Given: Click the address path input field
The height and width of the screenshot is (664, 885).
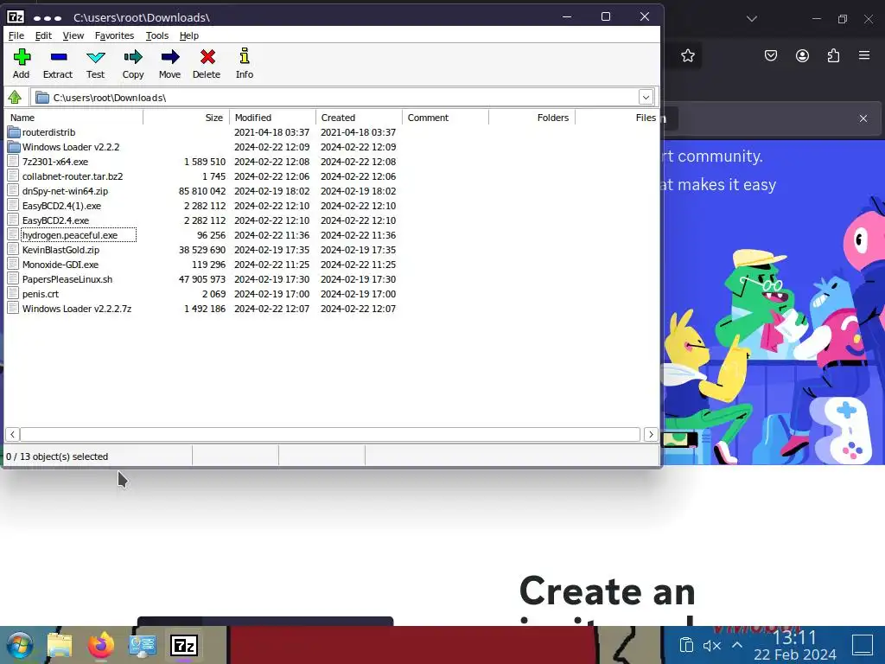Looking at the screenshot, I should (x=335, y=98).
